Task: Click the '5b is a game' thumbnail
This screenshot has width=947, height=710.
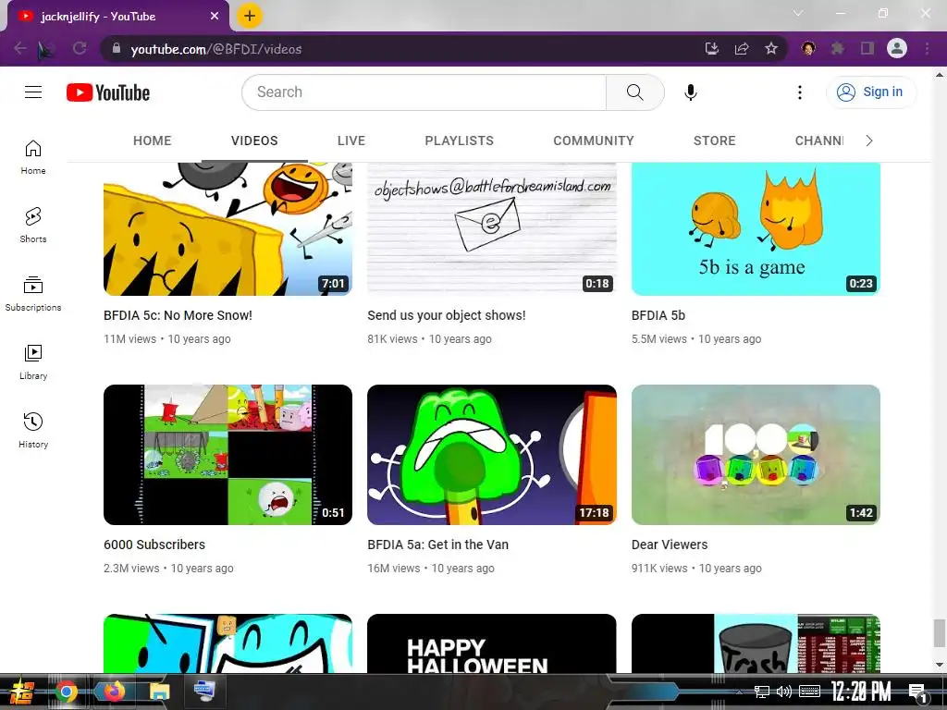Action: [x=756, y=229]
